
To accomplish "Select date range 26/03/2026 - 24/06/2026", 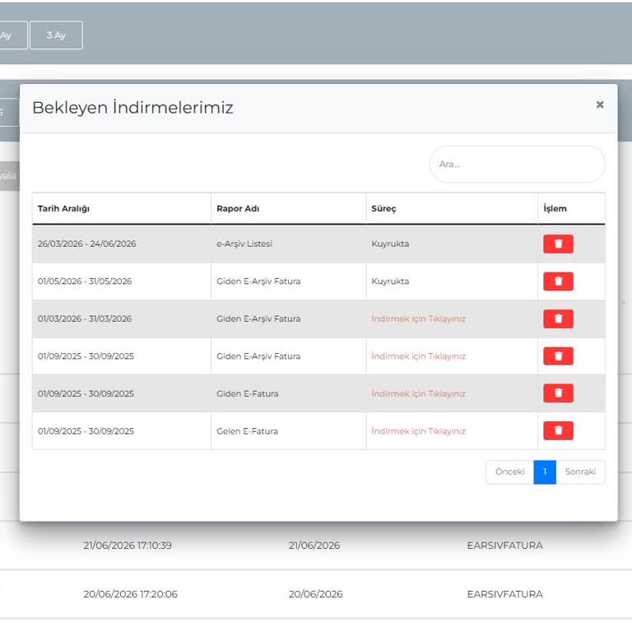I will coord(86,244).
